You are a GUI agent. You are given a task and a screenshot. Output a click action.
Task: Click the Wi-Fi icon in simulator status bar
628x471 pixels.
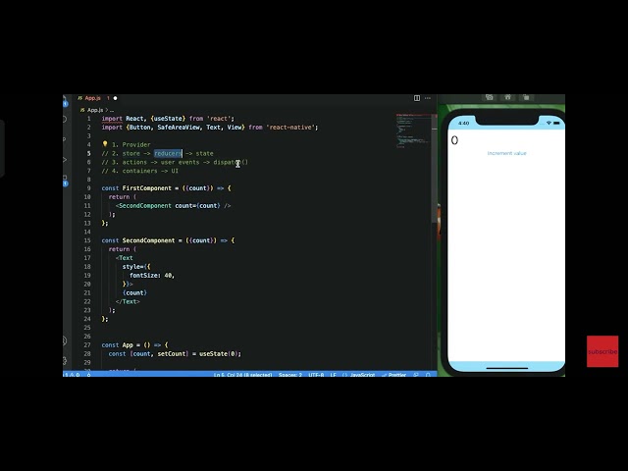pyautogui.click(x=549, y=123)
